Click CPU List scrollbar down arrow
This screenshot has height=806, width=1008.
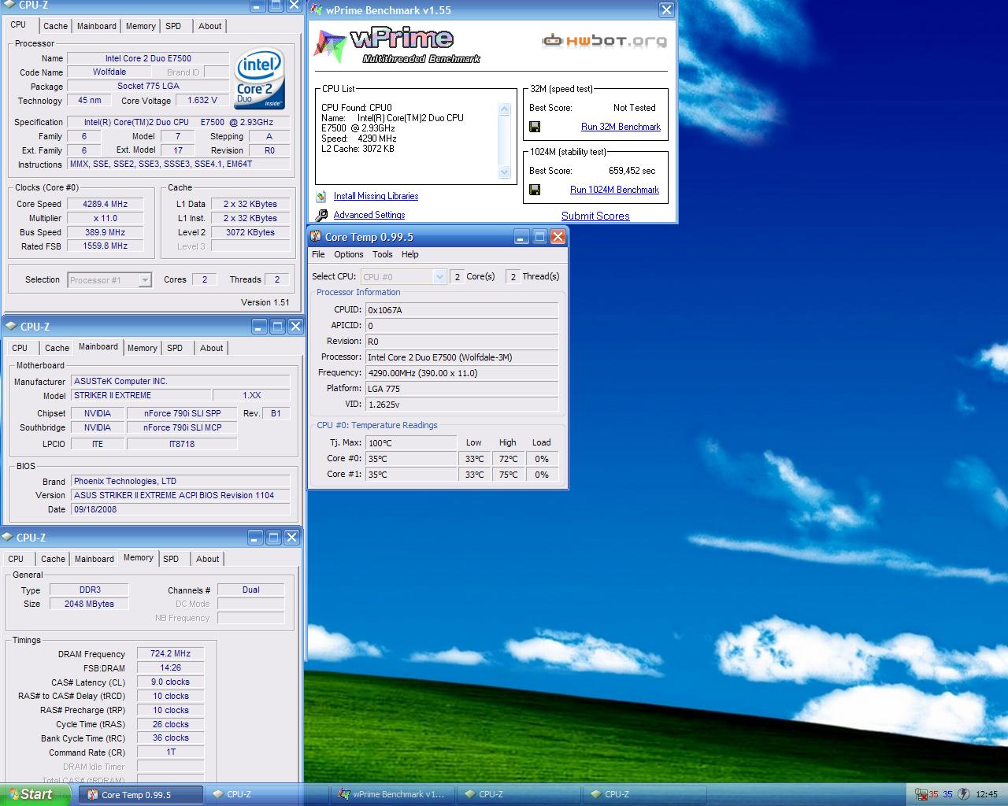pos(505,172)
